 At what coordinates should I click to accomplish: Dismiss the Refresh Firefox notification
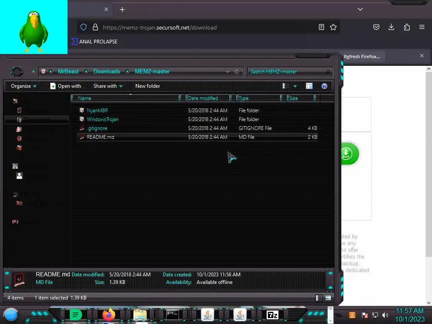pos(422,56)
